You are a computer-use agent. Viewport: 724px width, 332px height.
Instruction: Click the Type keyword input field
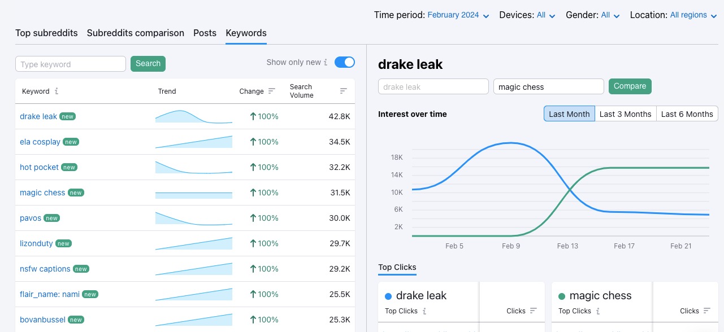point(70,64)
